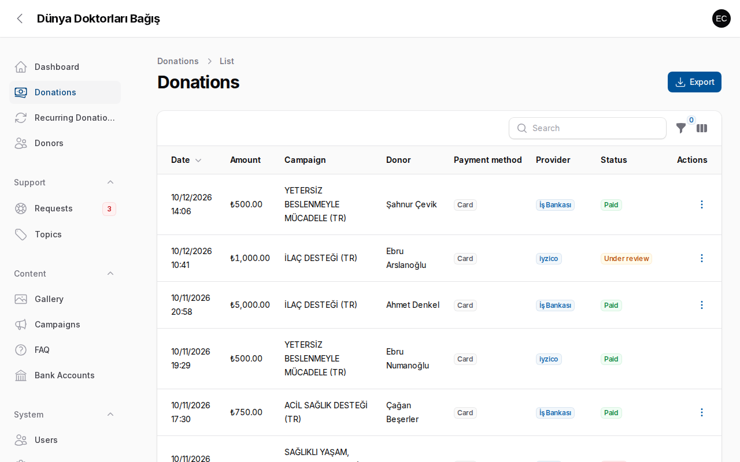740x462 pixels.
Task: Open the EC user avatar menu
Action: pyautogui.click(x=721, y=18)
